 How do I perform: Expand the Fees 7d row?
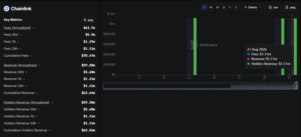(x=18, y=42)
